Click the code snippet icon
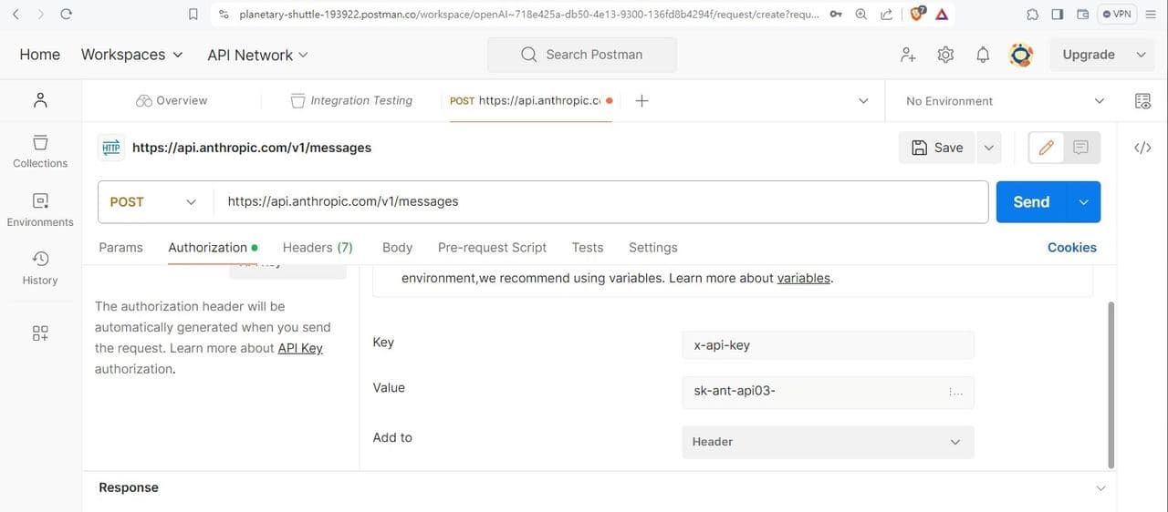Image resolution: width=1168 pixels, height=512 pixels. (x=1142, y=148)
